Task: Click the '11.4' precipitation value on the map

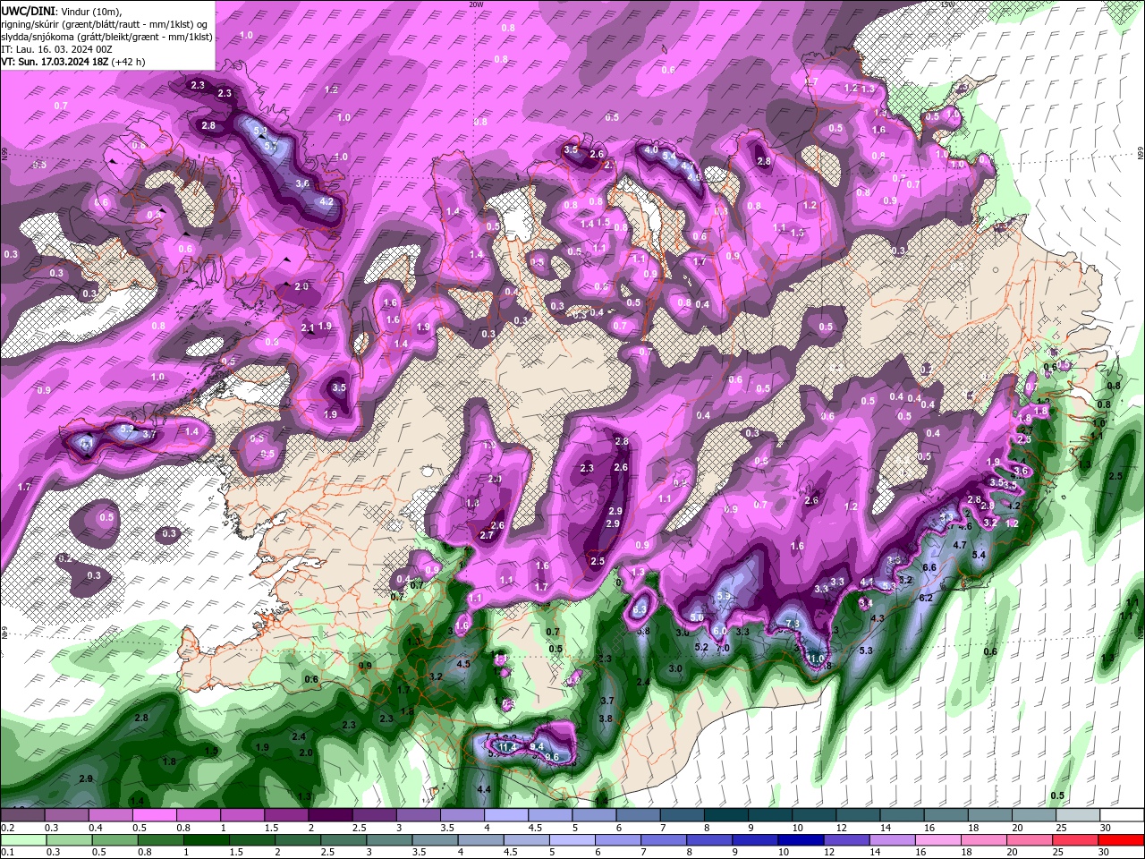Action: pos(508,746)
